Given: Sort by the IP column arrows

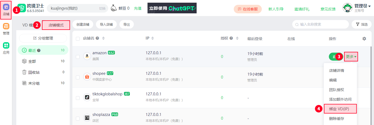Looking at the screenshot, I should click(x=153, y=38).
